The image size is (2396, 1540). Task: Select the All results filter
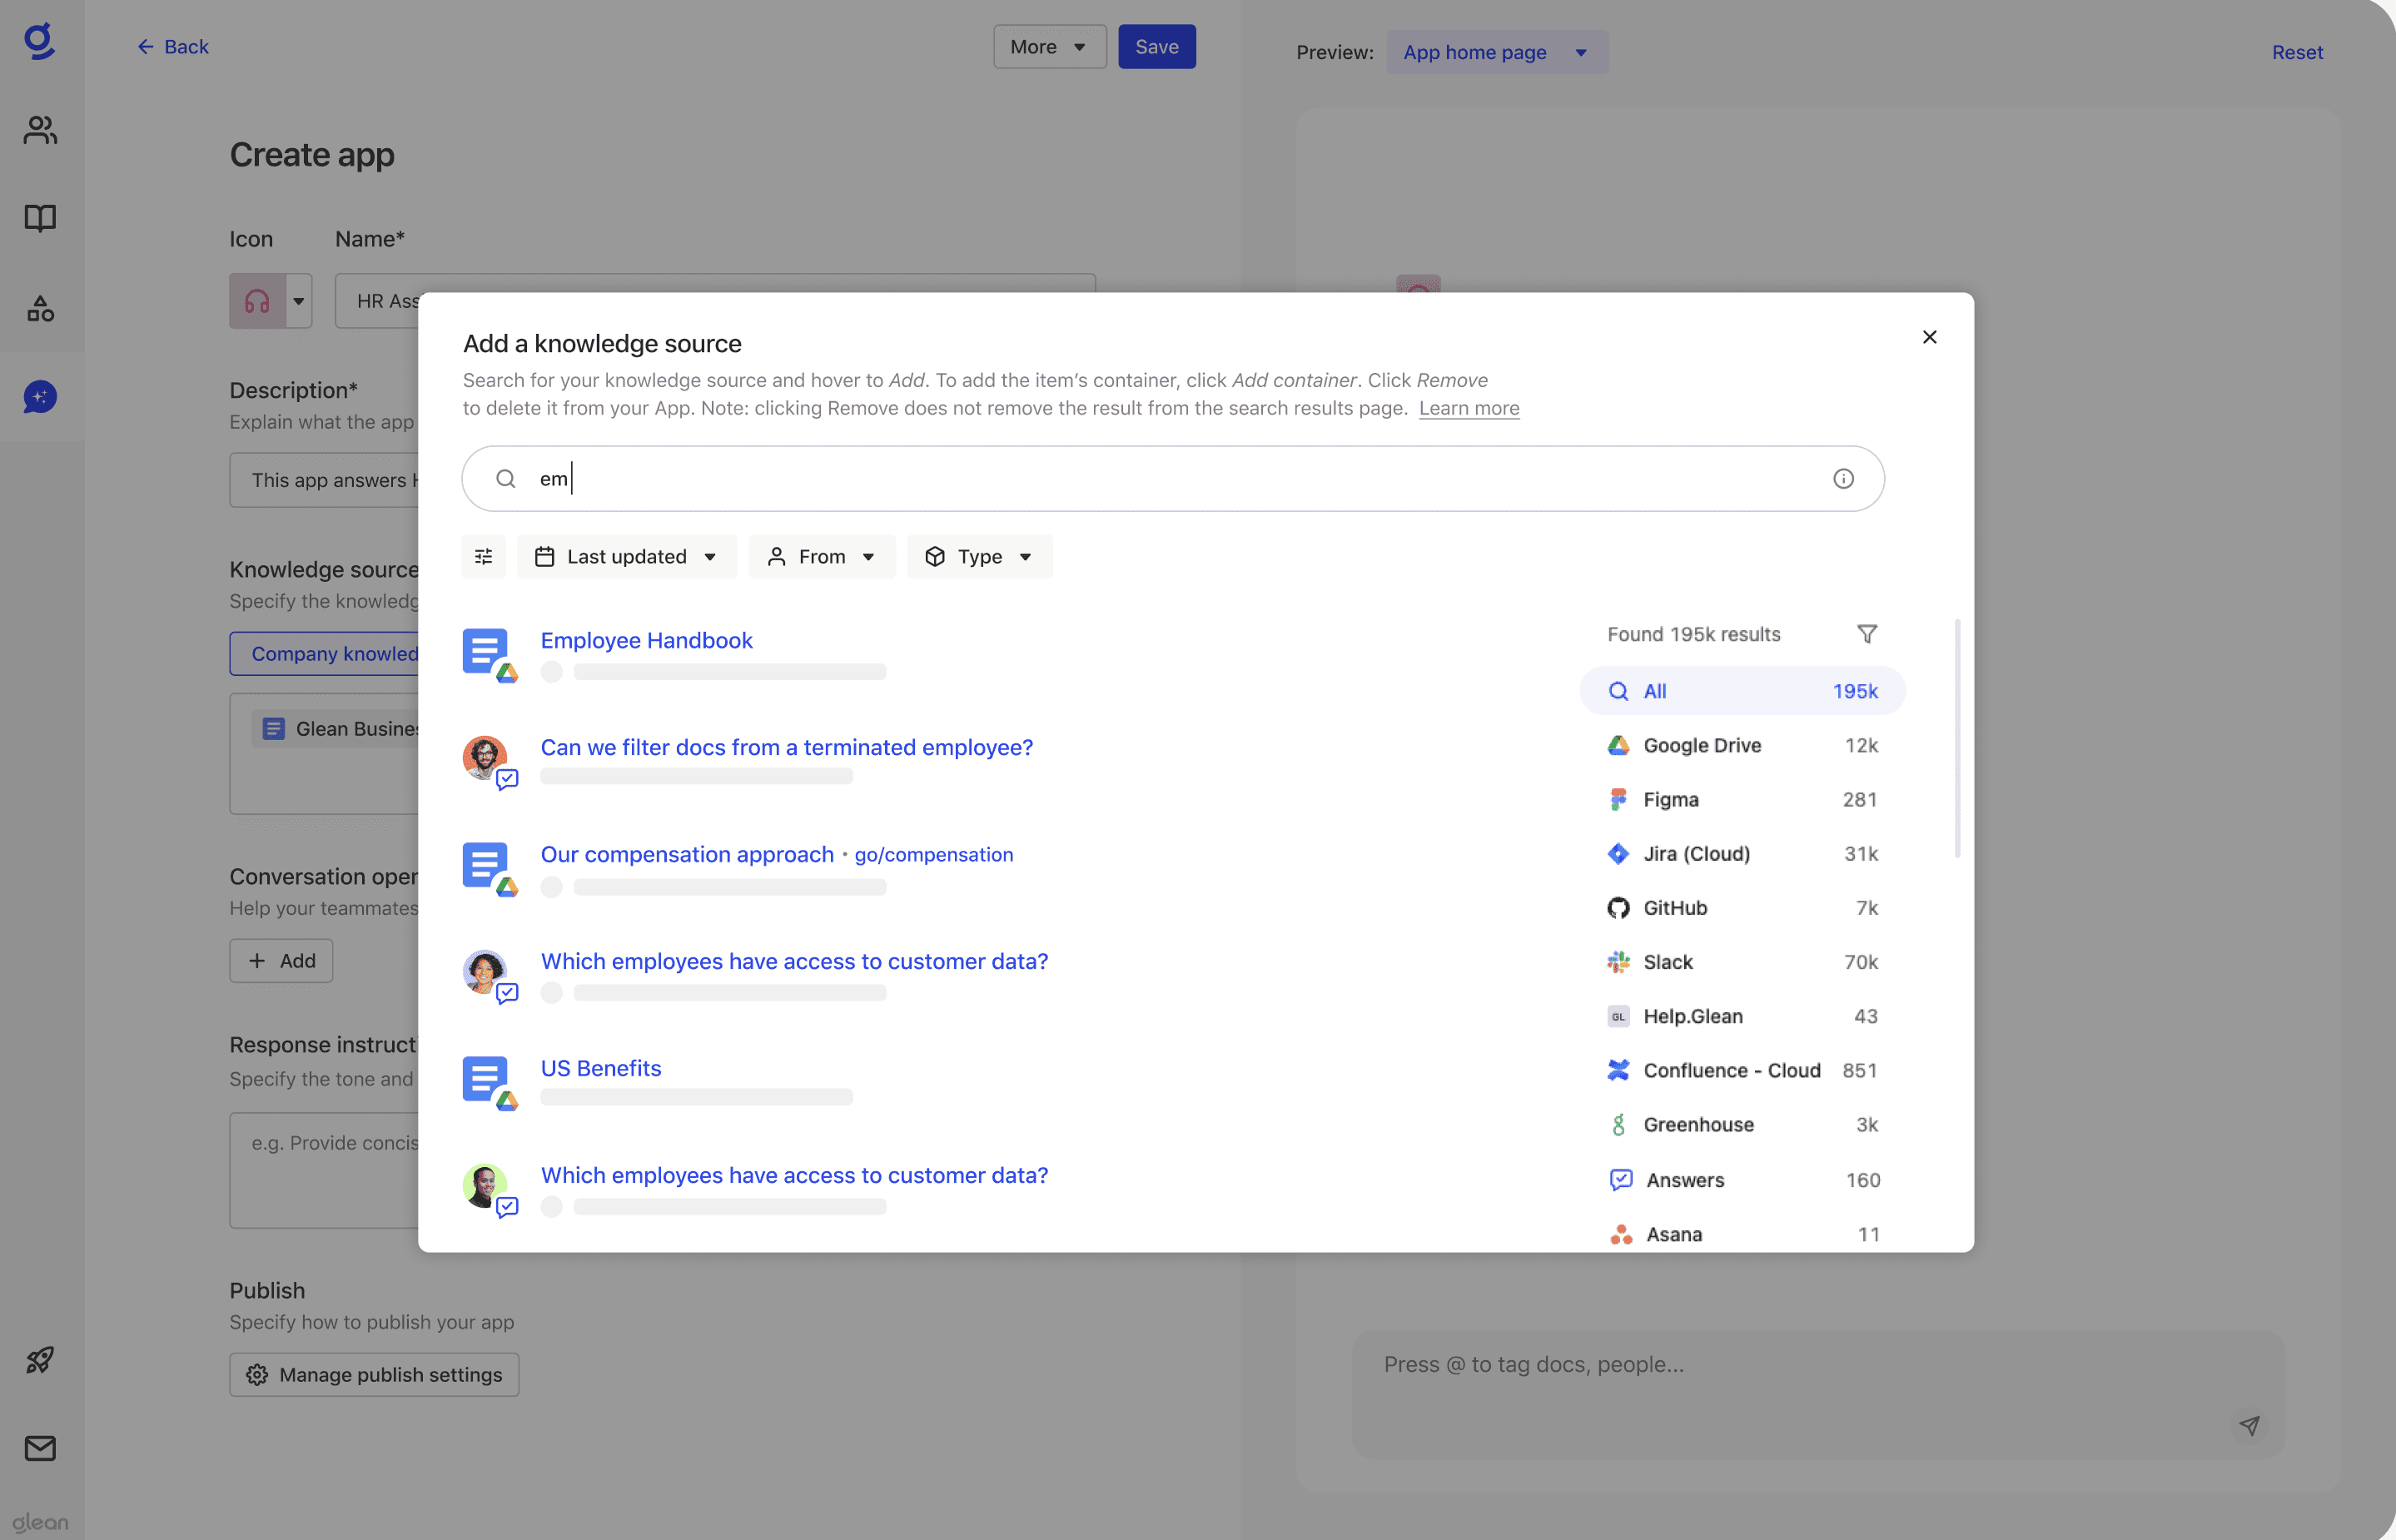(1742, 691)
